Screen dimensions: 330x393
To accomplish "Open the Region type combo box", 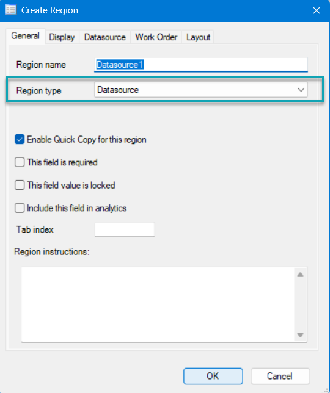I will 201,90.
